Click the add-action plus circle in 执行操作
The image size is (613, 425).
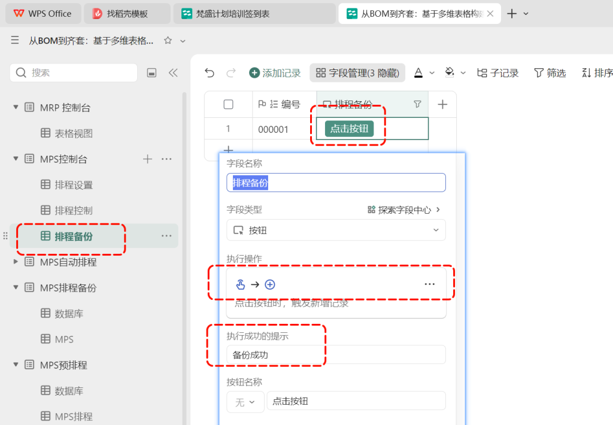click(270, 284)
